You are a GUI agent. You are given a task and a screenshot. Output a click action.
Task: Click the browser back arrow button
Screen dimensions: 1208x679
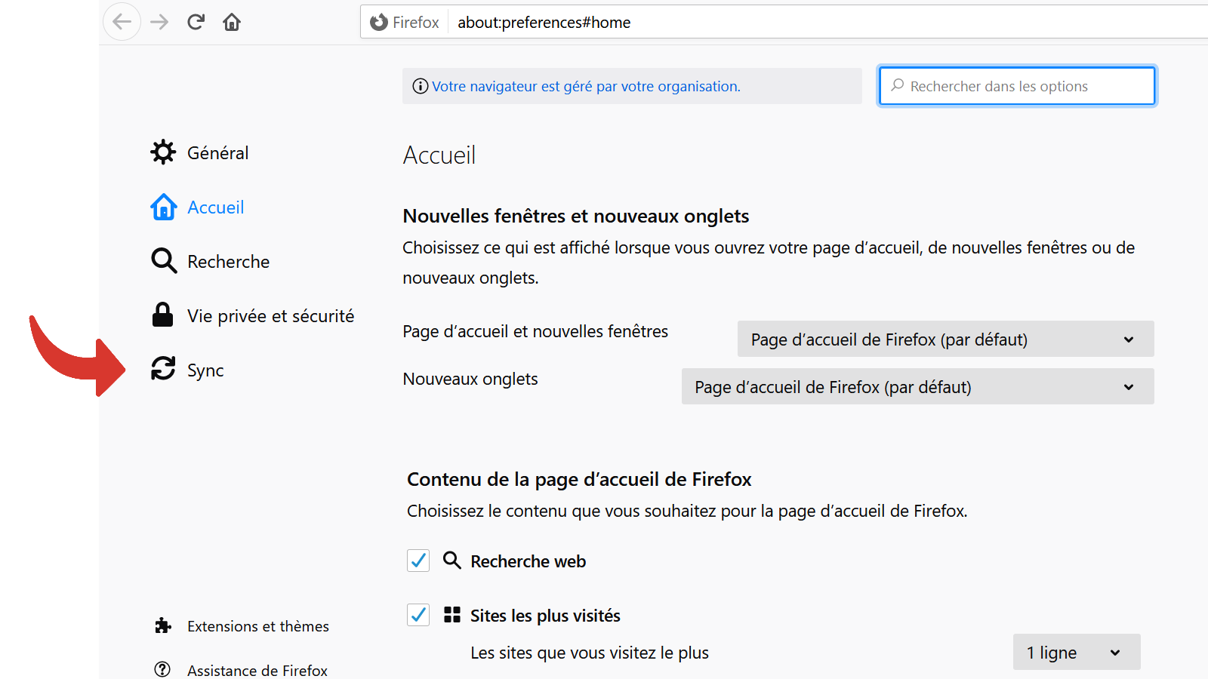(122, 22)
